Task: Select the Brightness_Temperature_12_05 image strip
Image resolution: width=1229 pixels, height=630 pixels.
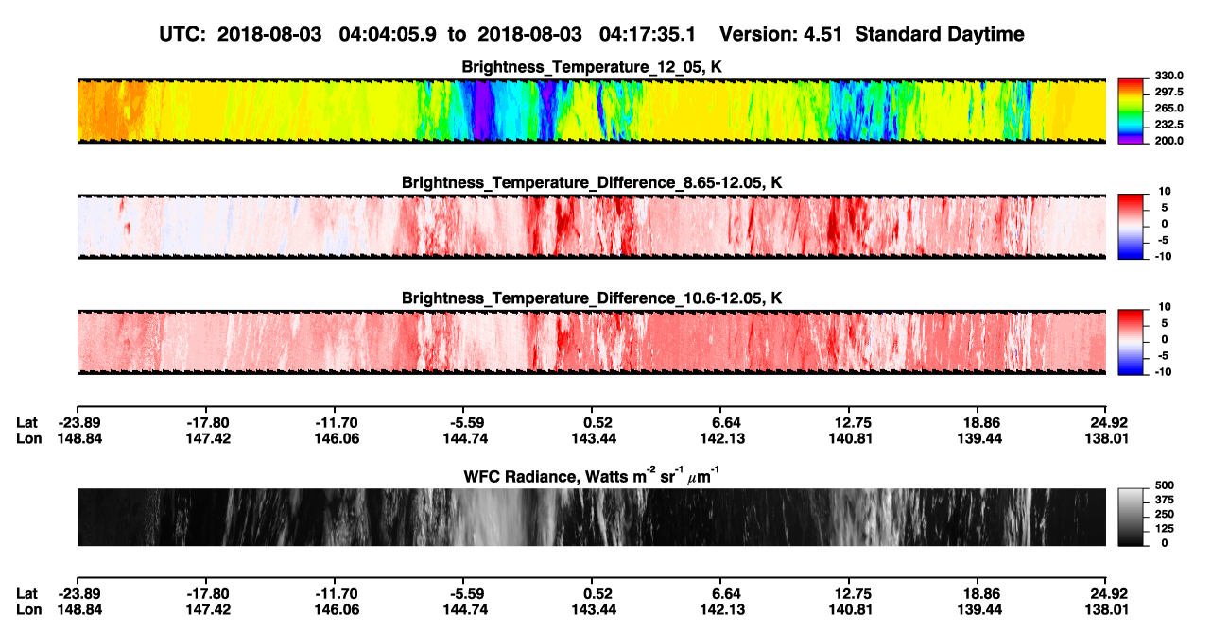Action: [x=591, y=111]
